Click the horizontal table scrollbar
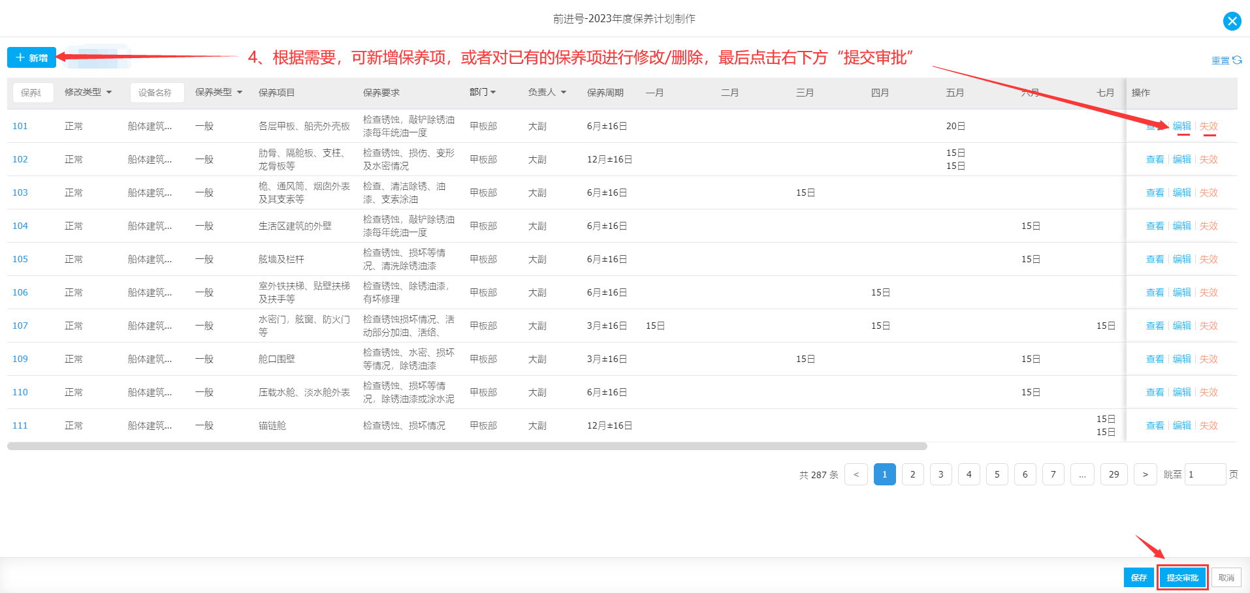This screenshot has width=1250, height=593. tap(467, 446)
